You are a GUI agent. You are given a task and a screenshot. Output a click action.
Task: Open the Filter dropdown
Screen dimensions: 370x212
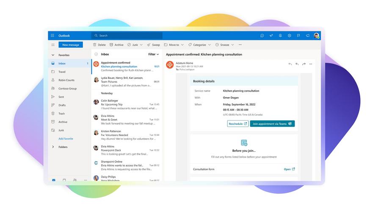tap(153, 54)
